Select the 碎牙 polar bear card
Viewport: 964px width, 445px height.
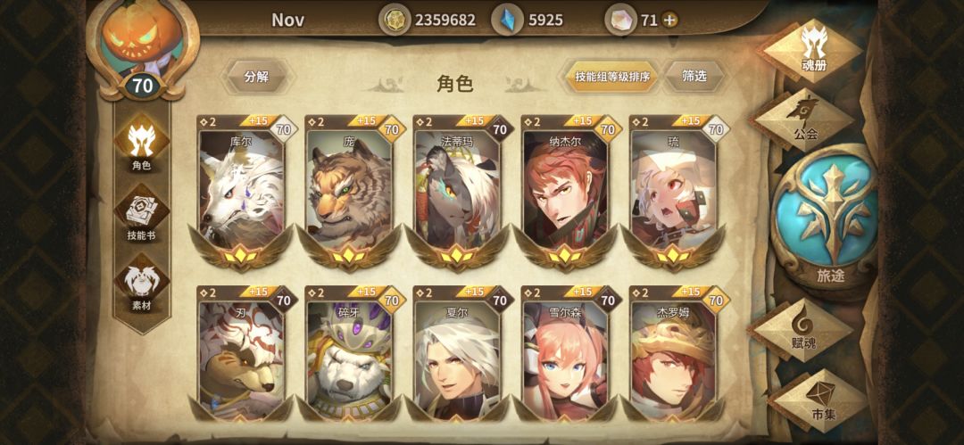click(349, 354)
